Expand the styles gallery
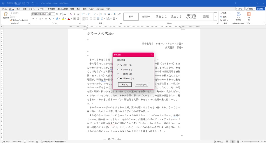The image size is (266, 143). coord(215,17)
